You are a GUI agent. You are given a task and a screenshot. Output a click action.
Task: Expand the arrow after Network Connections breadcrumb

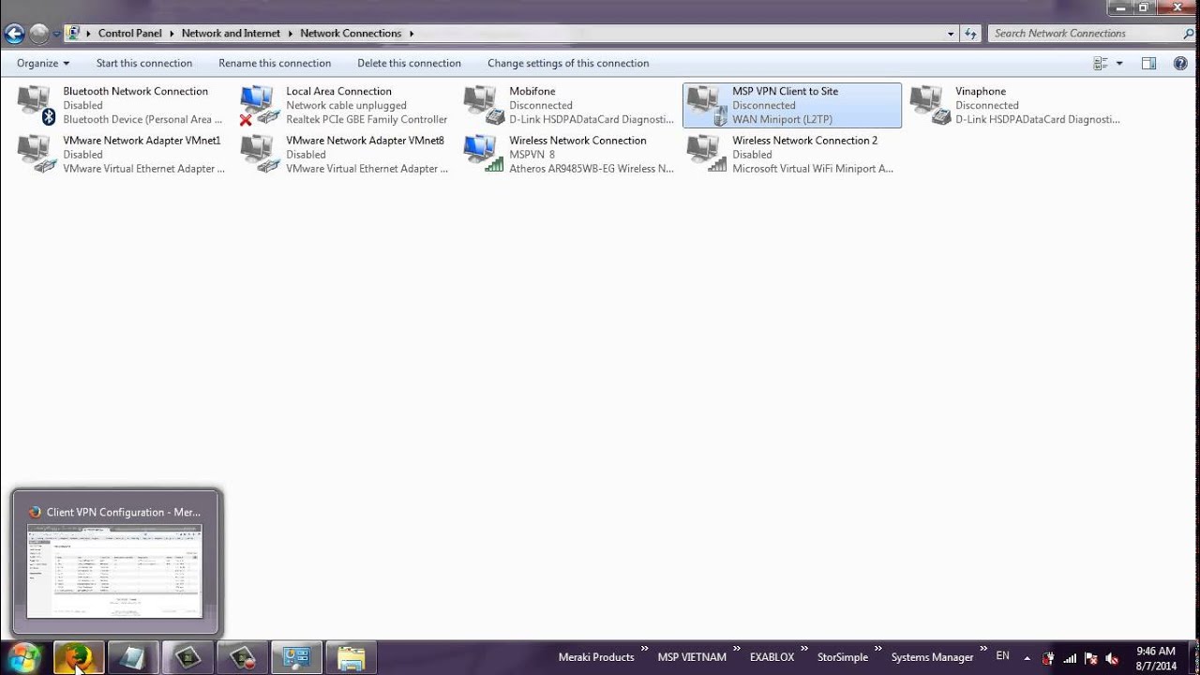412,34
